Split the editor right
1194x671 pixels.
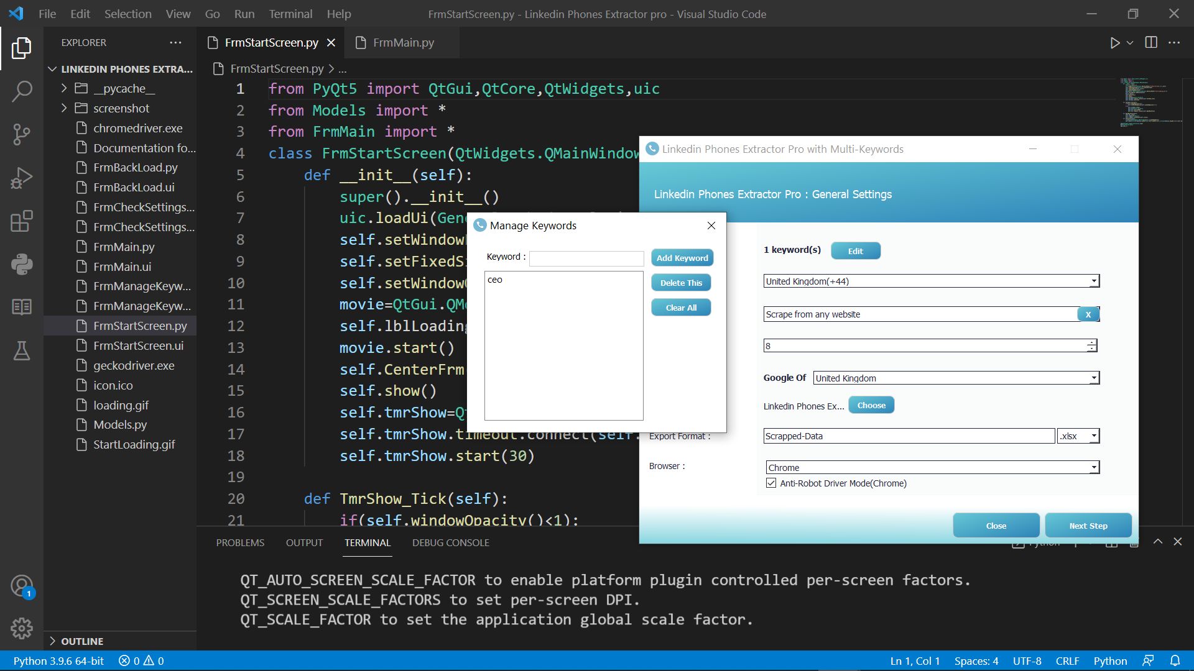click(1151, 42)
